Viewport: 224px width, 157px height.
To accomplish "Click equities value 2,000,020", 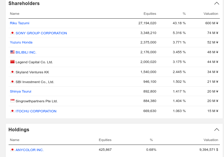I will point(148,62).
